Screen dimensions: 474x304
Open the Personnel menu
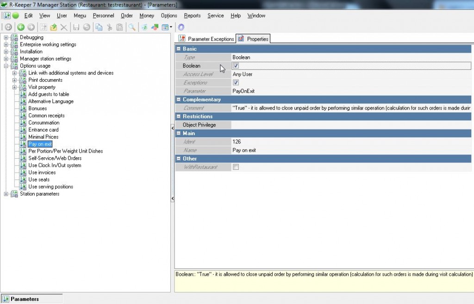[x=103, y=16]
